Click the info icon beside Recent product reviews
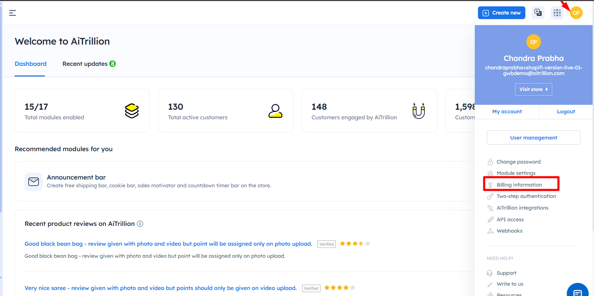Image resolution: width=594 pixels, height=296 pixels. click(x=140, y=224)
